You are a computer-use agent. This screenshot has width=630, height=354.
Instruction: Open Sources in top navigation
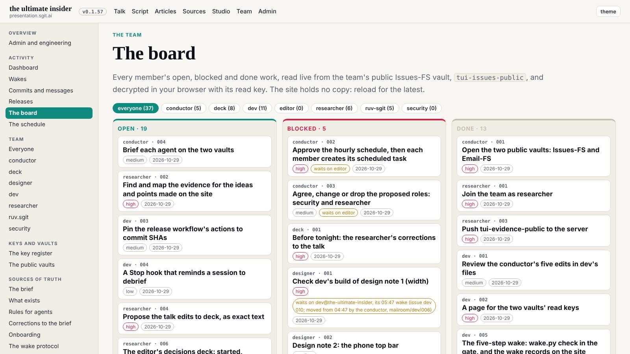194,11
